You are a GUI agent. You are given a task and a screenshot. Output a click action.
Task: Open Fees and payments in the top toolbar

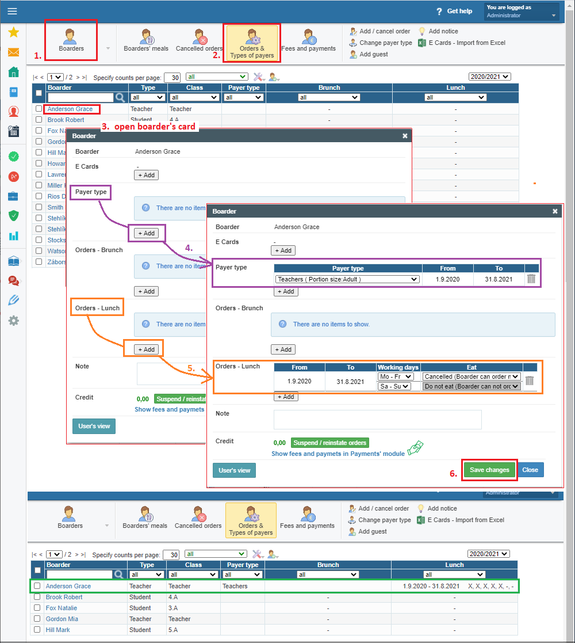coord(308,41)
